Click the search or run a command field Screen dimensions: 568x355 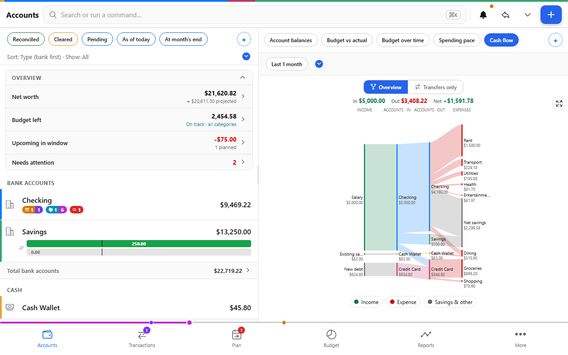point(255,15)
